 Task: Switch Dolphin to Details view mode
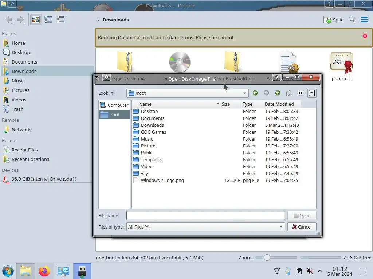coord(61,20)
